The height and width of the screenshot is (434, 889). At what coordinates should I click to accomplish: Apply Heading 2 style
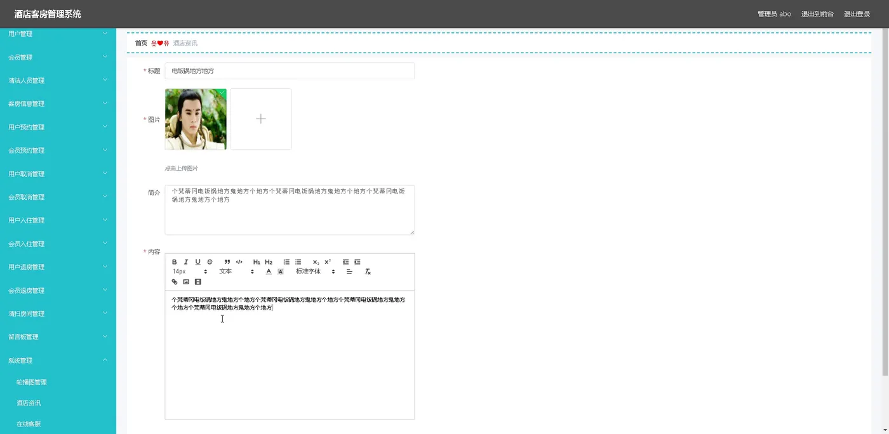click(269, 262)
